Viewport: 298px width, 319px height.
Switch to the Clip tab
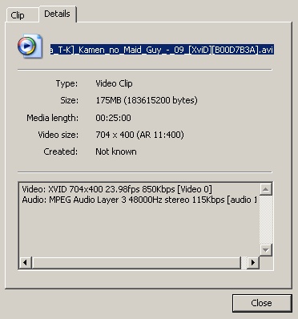22,15
